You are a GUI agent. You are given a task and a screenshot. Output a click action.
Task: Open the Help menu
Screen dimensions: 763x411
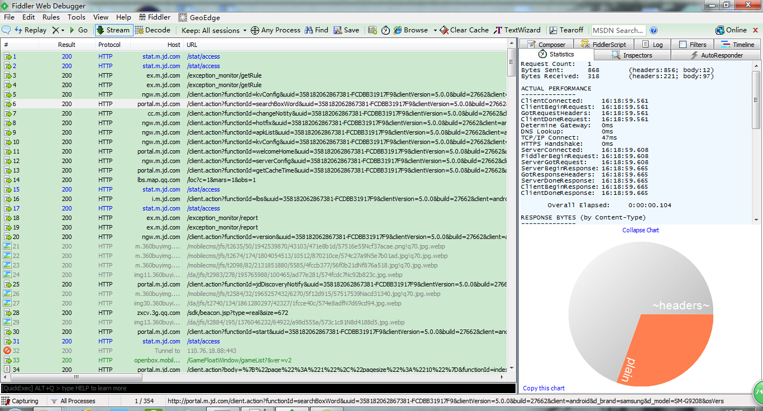click(123, 17)
